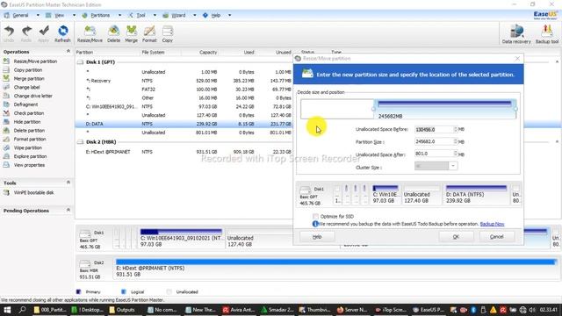Screen dimensions: 562x316
Task: Collapse the Operations panel
Action: [68, 52]
